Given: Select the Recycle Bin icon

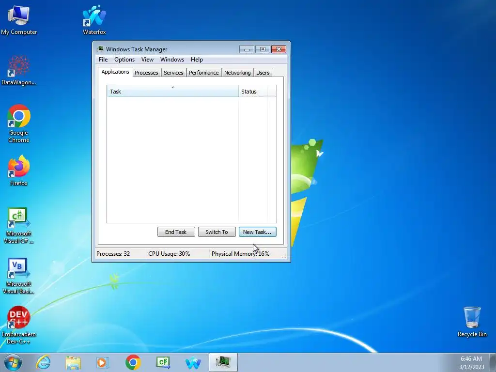Looking at the screenshot, I should coord(472,322).
